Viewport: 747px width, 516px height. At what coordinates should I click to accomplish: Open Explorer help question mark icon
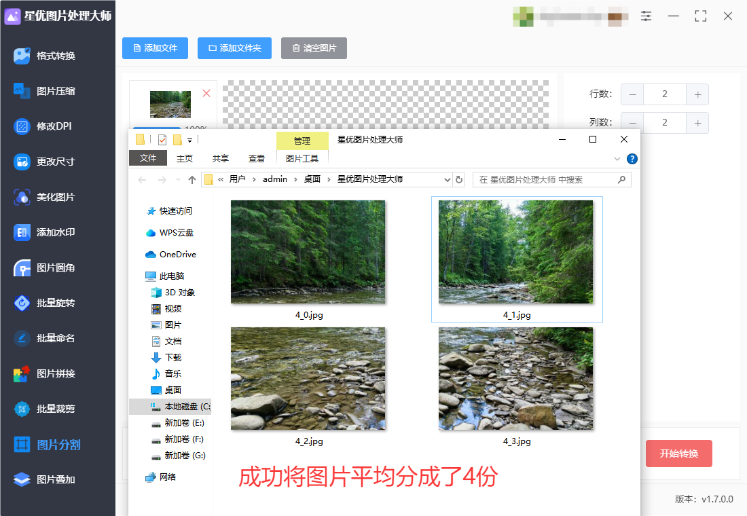pos(632,159)
